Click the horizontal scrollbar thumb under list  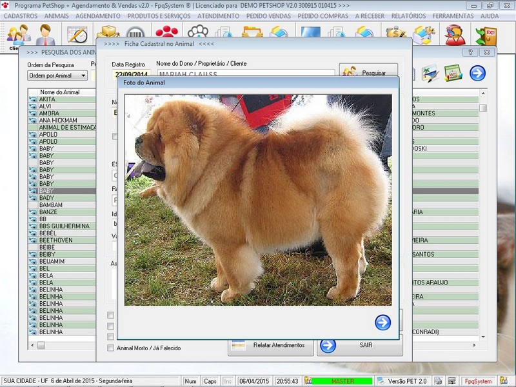[x=41, y=345]
